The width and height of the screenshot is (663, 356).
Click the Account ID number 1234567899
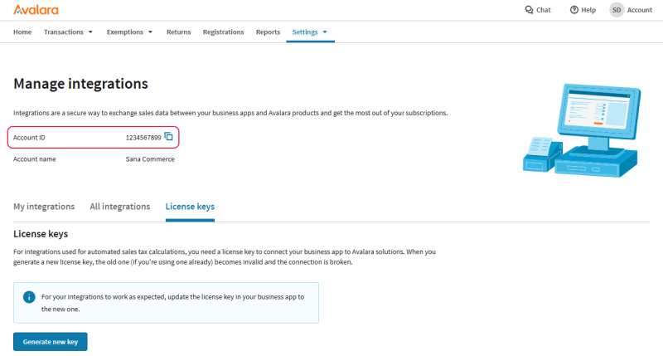pyautogui.click(x=143, y=137)
